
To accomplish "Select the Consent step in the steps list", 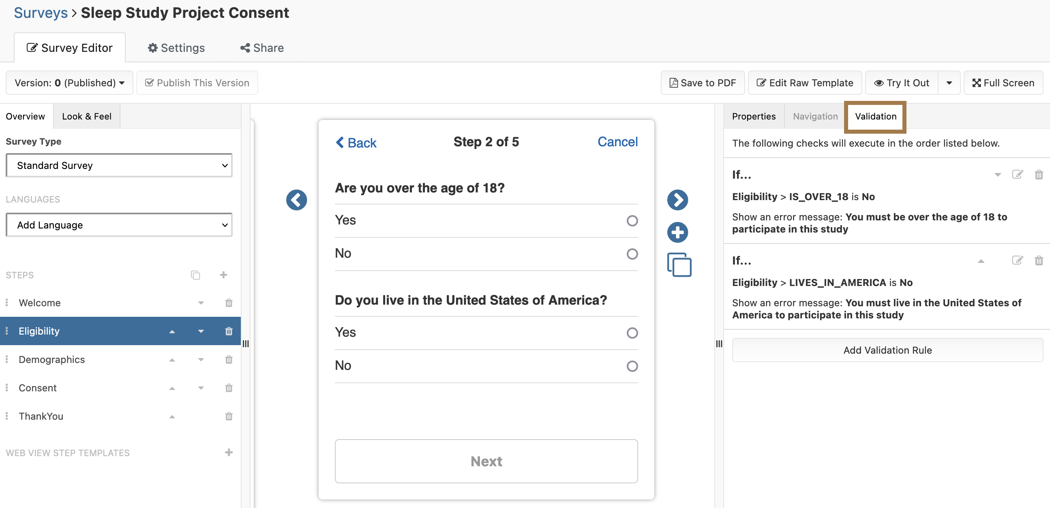I will pyautogui.click(x=37, y=388).
